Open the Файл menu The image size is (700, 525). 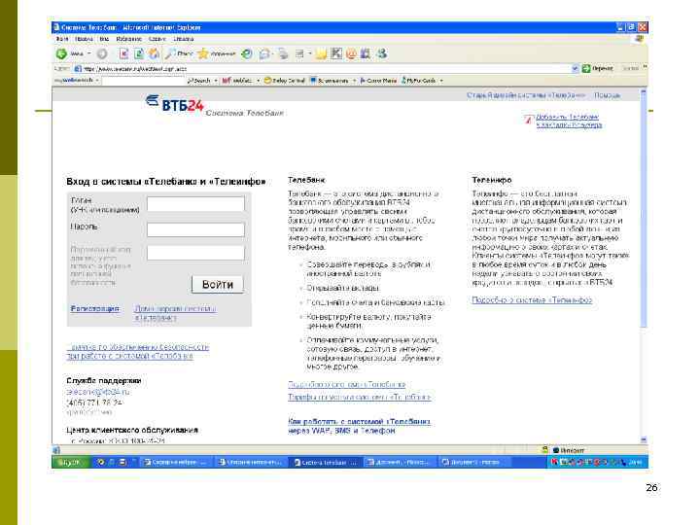pos(62,39)
